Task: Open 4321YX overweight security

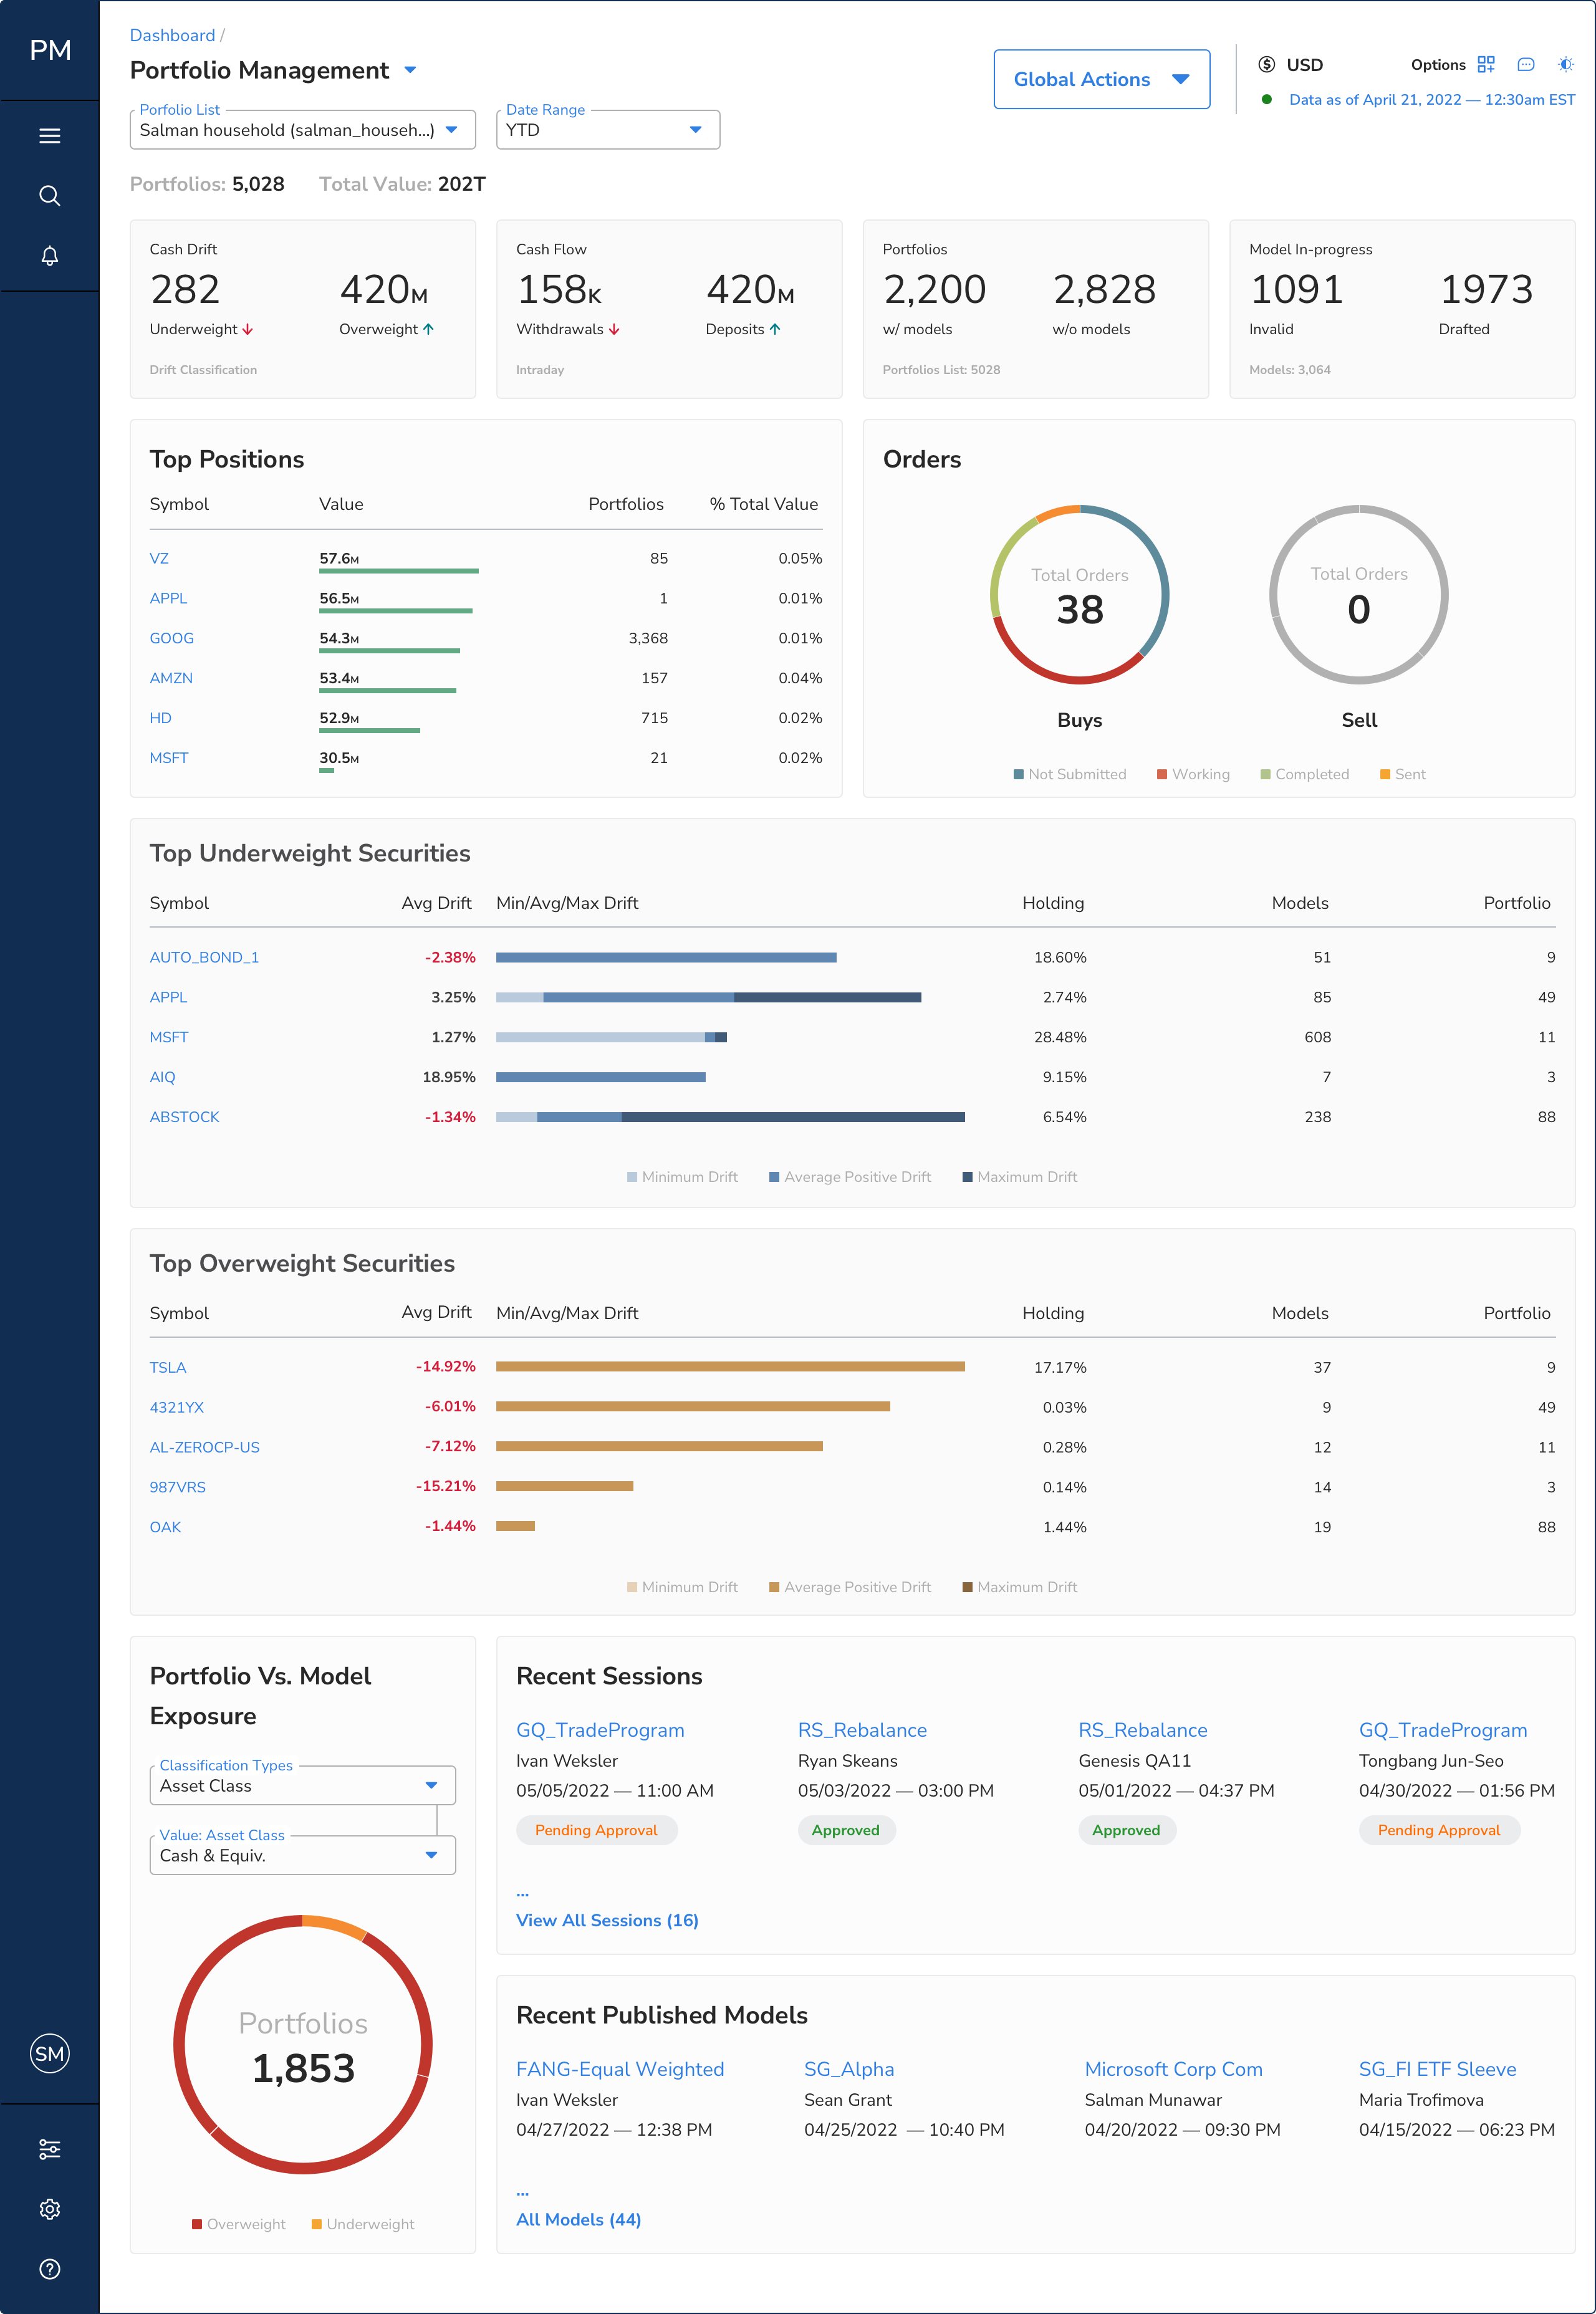Action: (176, 1407)
